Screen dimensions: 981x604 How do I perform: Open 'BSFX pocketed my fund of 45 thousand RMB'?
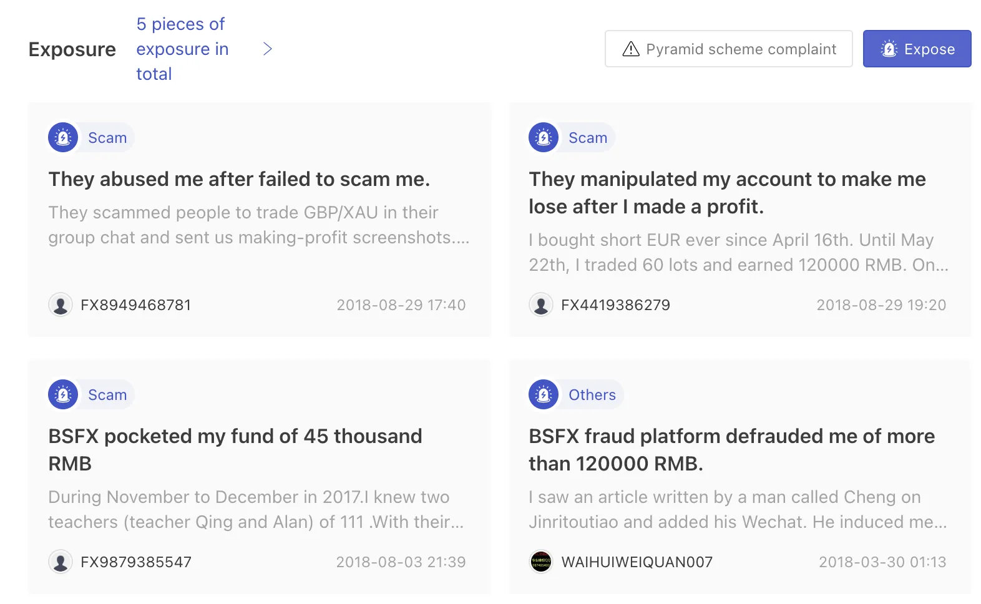(x=235, y=450)
